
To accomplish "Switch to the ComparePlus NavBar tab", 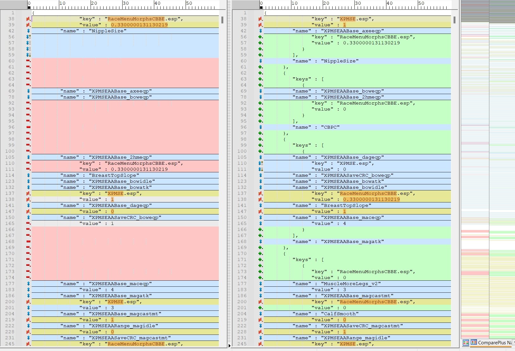I will click(x=491, y=343).
